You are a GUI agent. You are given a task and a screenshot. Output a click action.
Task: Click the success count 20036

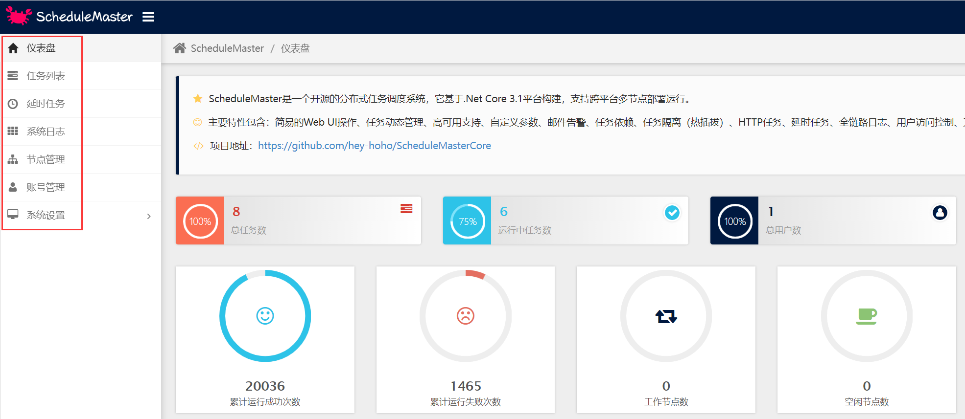coord(265,386)
